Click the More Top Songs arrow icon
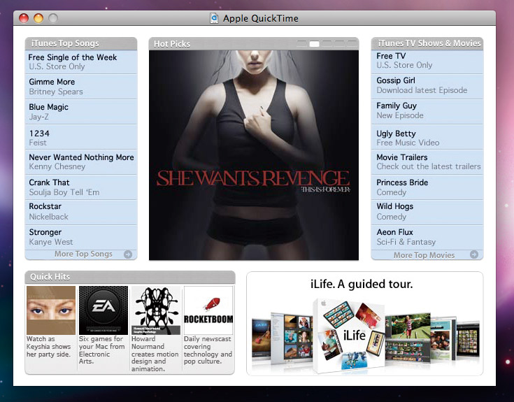 click(x=128, y=254)
